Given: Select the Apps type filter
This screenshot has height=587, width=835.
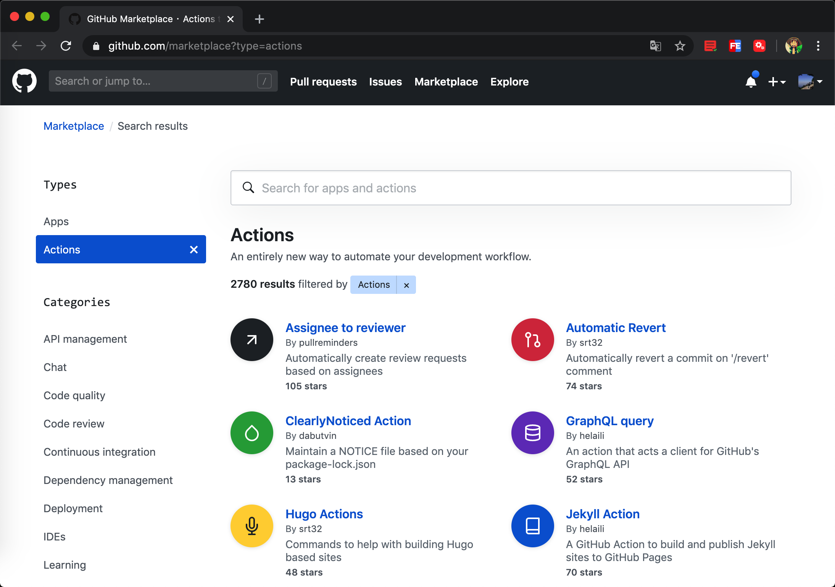Looking at the screenshot, I should [56, 221].
